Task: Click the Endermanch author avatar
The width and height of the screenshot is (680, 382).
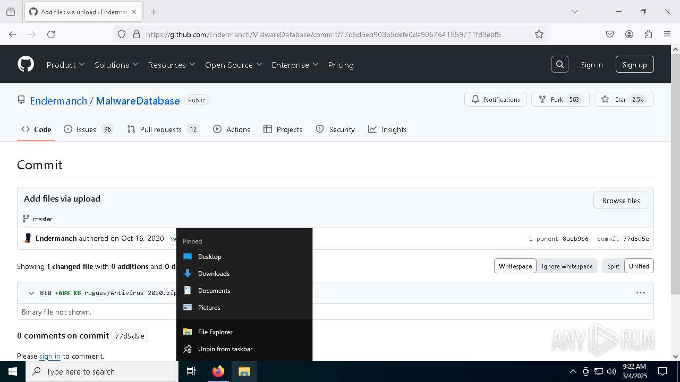Action: [28, 238]
